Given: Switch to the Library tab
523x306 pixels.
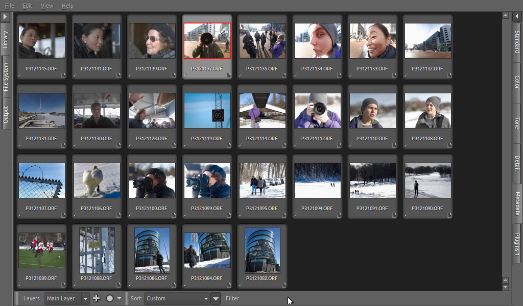Looking at the screenshot, I should [x=5, y=39].
